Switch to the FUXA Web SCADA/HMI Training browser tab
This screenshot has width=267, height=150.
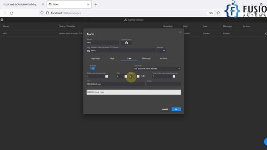pos(20,5)
